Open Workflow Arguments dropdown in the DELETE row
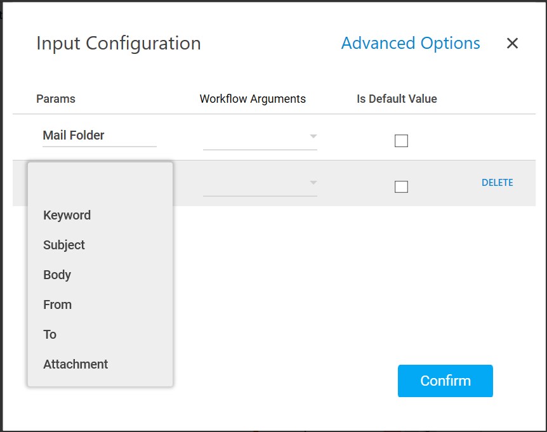The image size is (547, 432). pyautogui.click(x=260, y=183)
